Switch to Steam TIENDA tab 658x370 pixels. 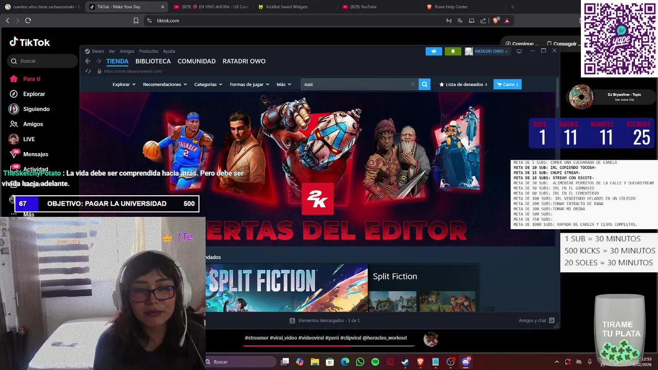click(117, 61)
